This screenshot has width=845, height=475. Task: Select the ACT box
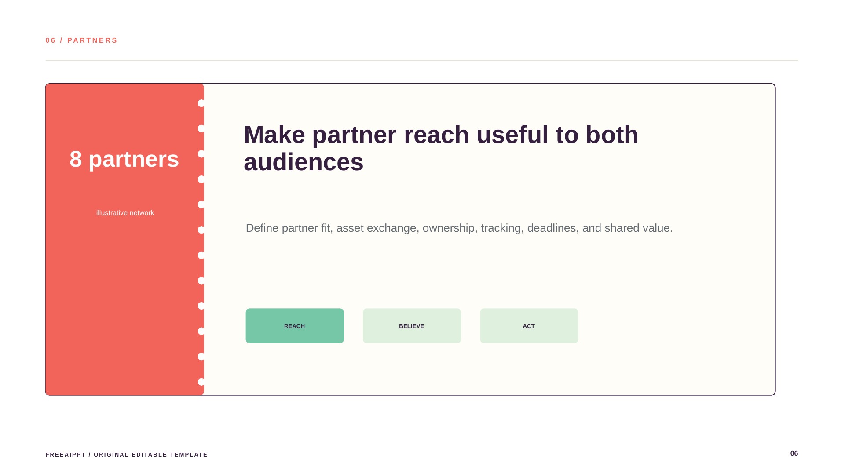click(x=529, y=326)
